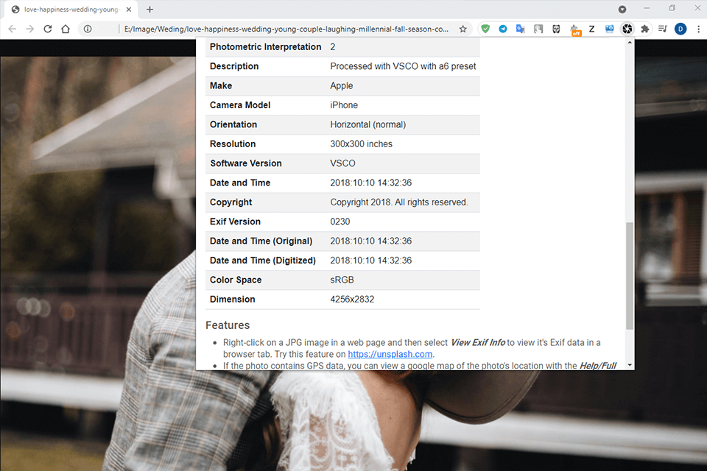Click the Home button in the toolbar

[x=65, y=28]
